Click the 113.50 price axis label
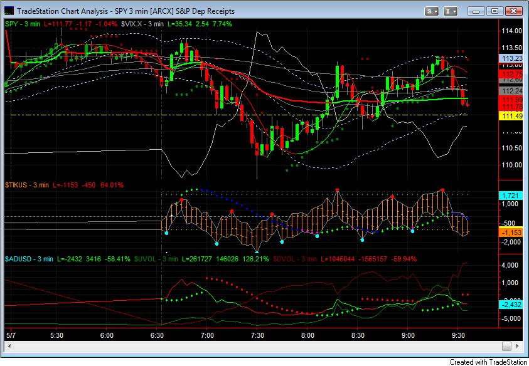 pyautogui.click(x=512, y=48)
